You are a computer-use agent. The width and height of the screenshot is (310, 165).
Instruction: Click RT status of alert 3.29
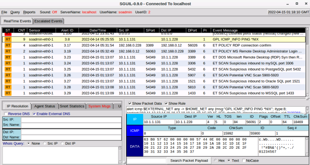click(x=8, y=93)
